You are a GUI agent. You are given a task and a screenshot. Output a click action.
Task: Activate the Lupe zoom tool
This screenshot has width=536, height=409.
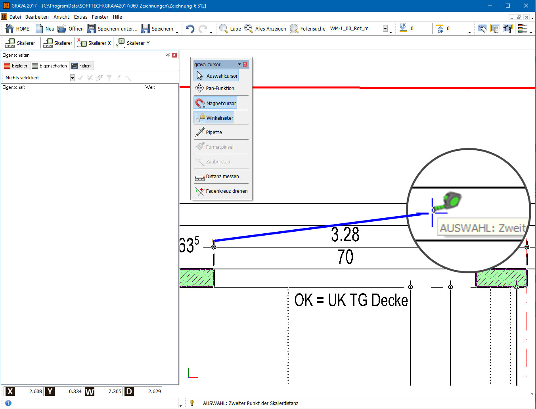tap(230, 29)
